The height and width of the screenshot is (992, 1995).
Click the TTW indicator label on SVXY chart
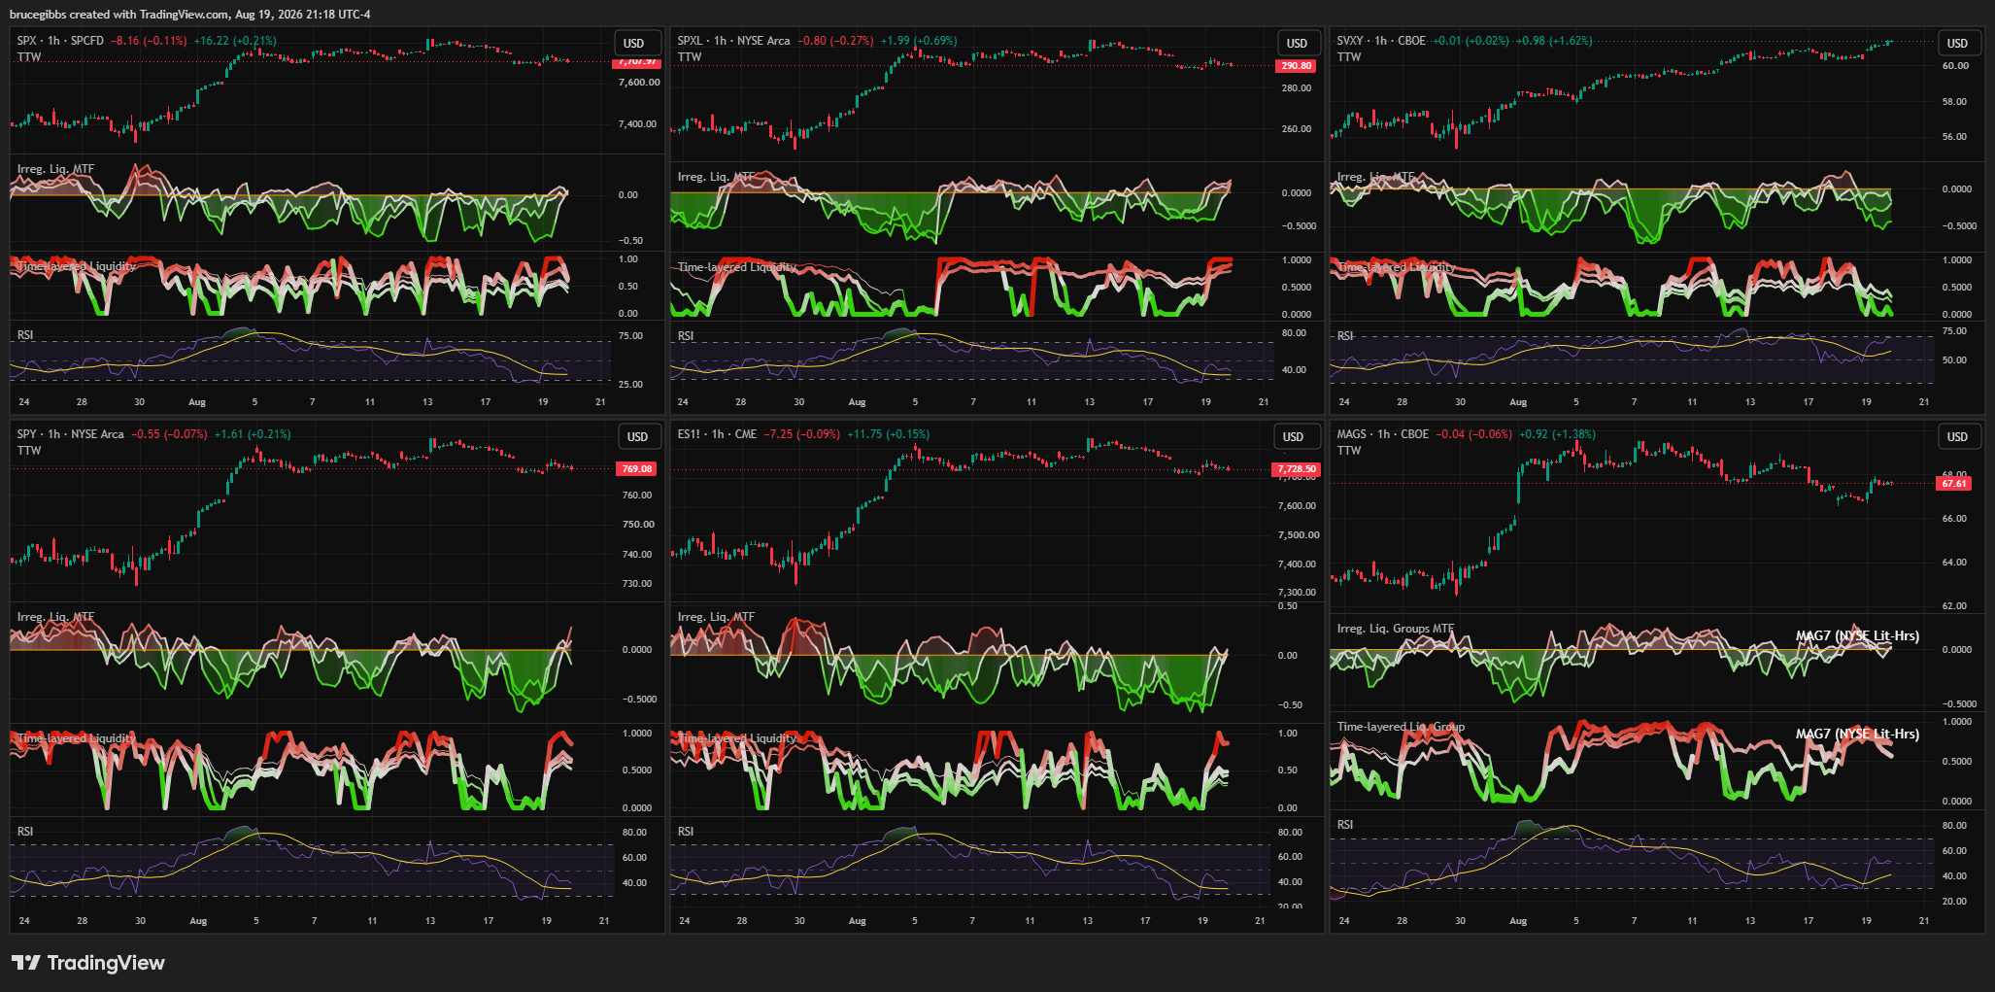[1349, 57]
